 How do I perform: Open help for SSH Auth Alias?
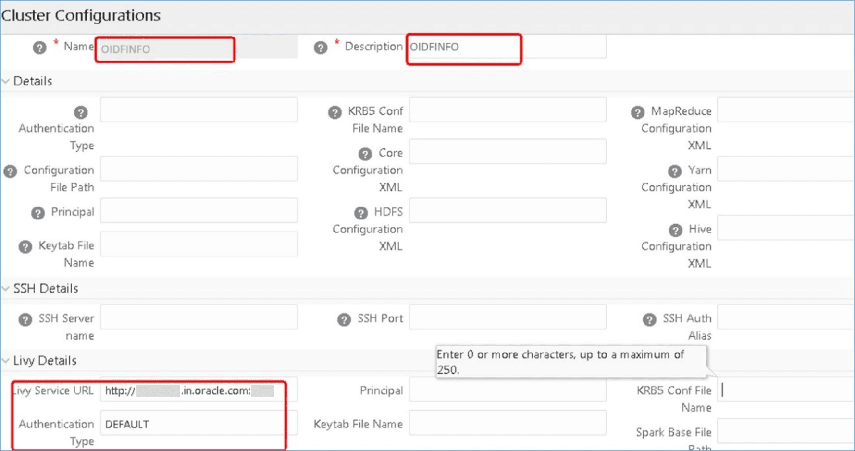(651, 318)
